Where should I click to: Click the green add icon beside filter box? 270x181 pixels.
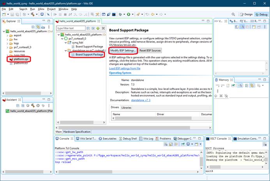[98, 28]
